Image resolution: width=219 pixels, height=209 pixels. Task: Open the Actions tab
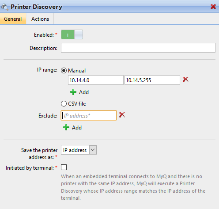[40, 19]
